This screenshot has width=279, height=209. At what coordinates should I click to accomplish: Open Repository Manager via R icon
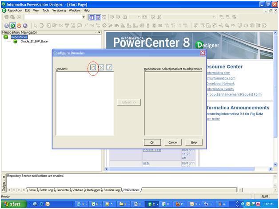pos(6,26)
